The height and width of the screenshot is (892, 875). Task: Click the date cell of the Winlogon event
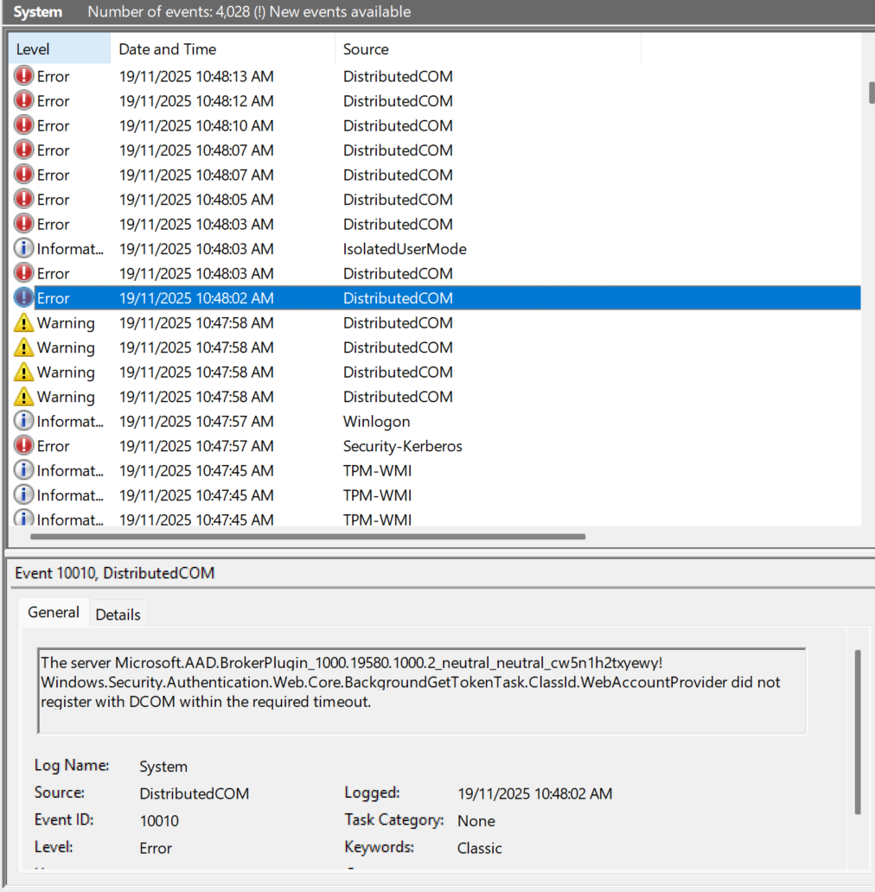tap(196, 421)
